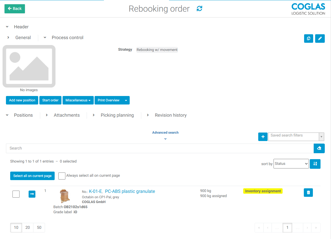The width and height of the screenshot is (331, 239).
Task: Click the pencil edit icon button
Action: click(x=320, y=39)
